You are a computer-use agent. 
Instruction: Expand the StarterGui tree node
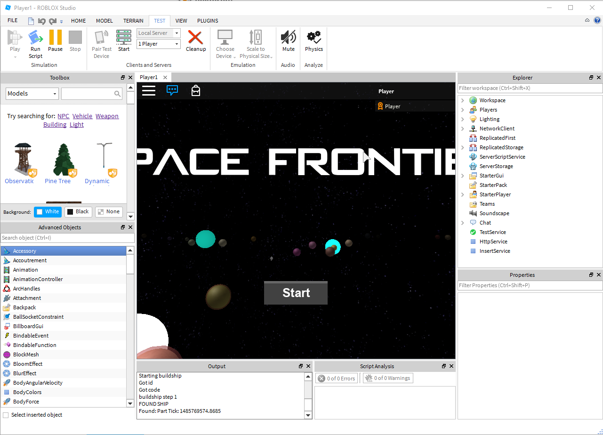point(462,176)
